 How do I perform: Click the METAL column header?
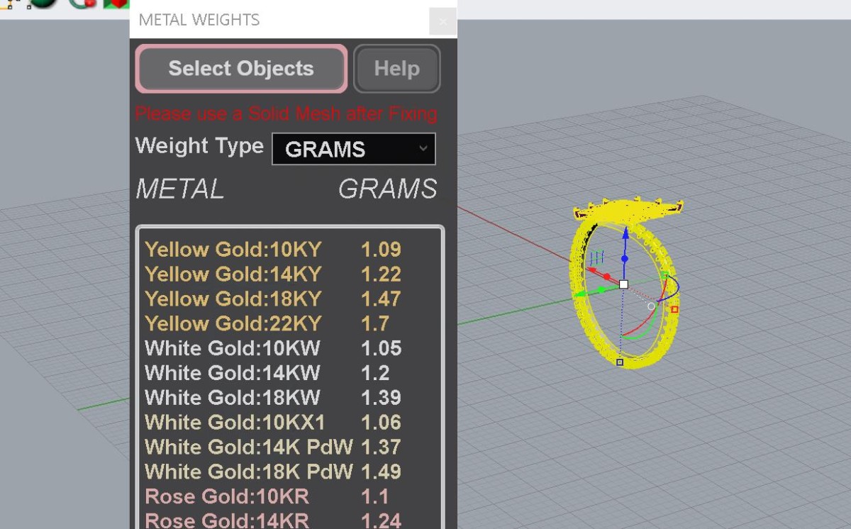[x=180, y=189]
